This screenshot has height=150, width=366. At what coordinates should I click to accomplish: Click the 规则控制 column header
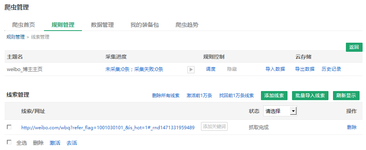pos(214,57)
